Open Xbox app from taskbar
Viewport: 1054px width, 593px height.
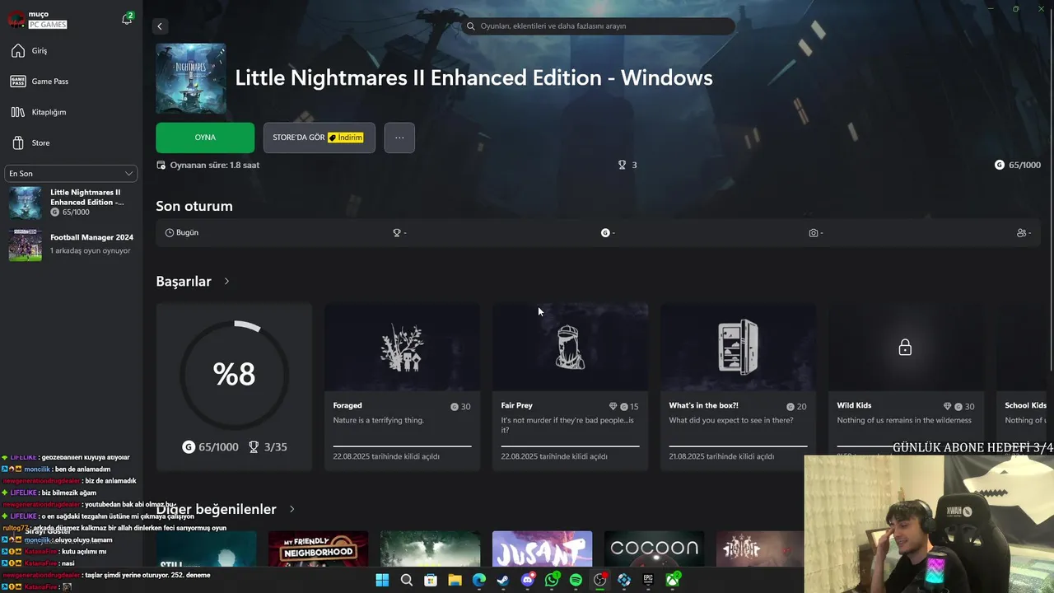coord(673,581)
